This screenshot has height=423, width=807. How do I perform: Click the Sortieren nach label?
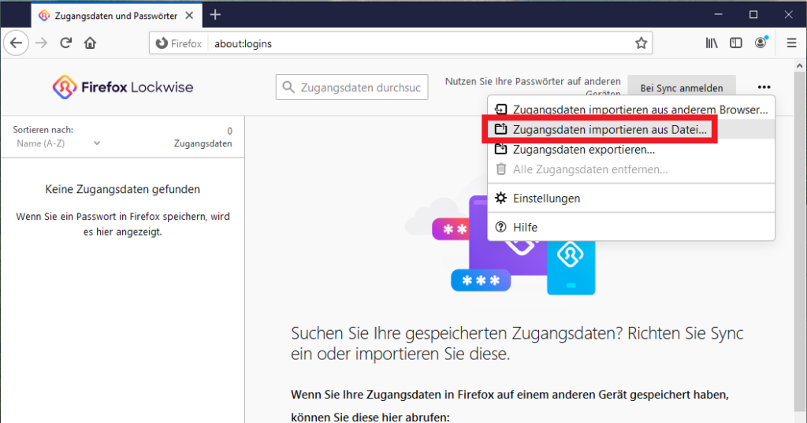coord(43,130)
